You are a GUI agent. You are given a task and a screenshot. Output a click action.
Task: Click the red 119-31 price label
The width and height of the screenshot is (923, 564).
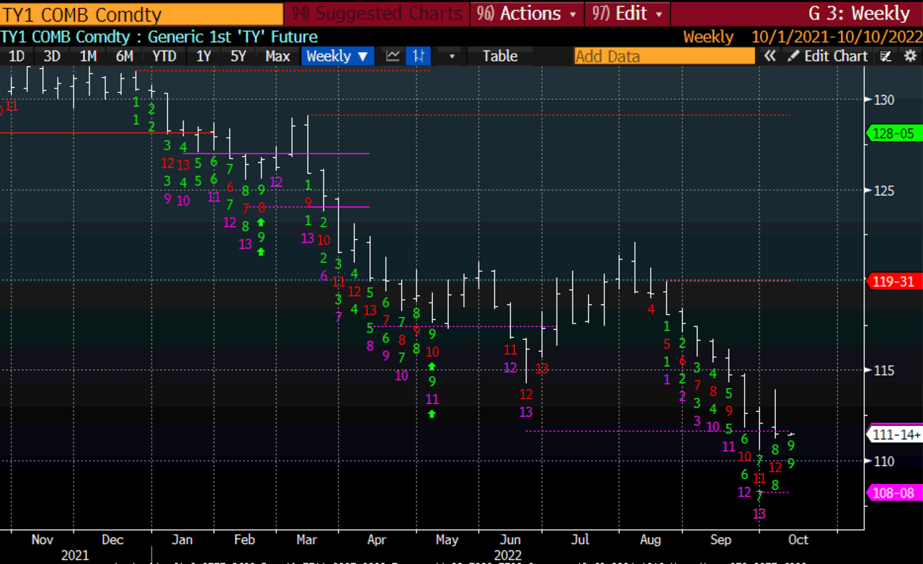894,281
